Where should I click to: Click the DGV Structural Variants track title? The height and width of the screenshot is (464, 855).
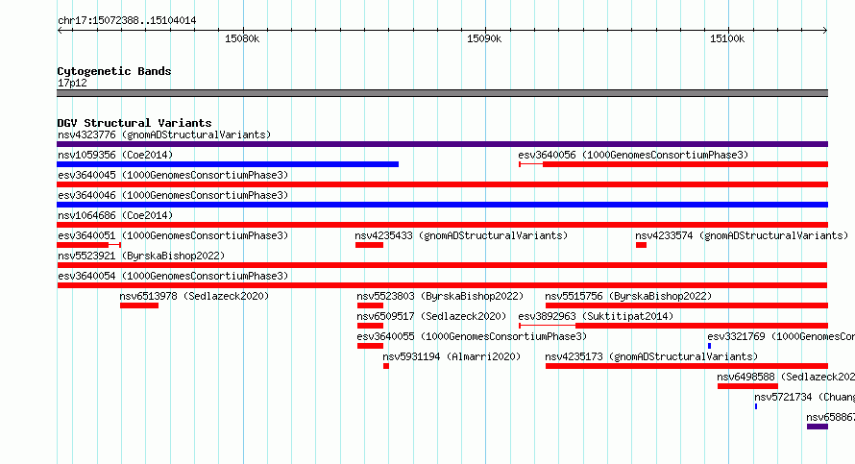[134, 123]
